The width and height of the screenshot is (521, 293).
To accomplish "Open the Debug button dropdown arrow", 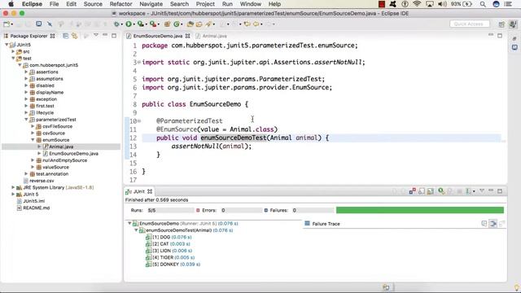I will click(x=121, y=24).
